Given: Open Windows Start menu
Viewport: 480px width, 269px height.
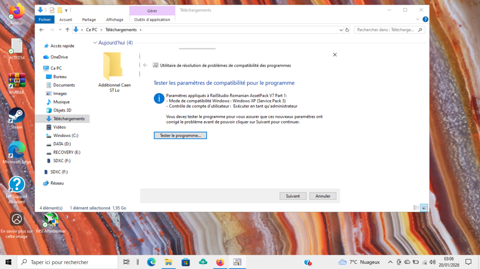Looking at the screenshot, I should (x=8, y=262).
